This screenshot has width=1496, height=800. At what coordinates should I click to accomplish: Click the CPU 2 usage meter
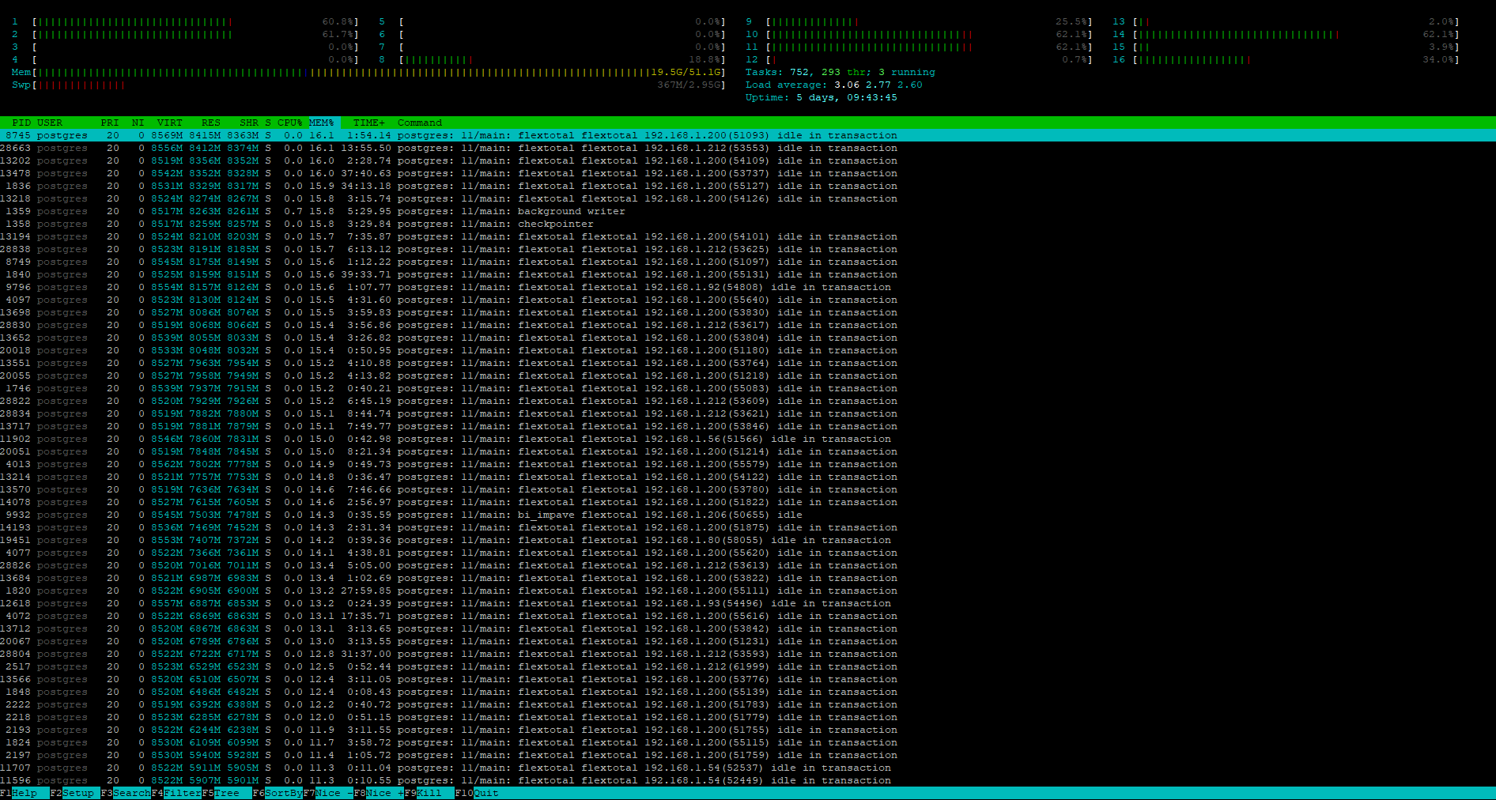coord(185,34)
